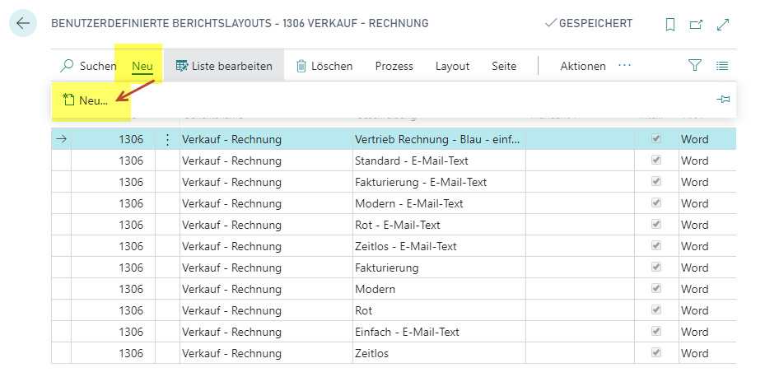Toggle checkbox in Standard - E-Mail-Text row

(656, 160)
